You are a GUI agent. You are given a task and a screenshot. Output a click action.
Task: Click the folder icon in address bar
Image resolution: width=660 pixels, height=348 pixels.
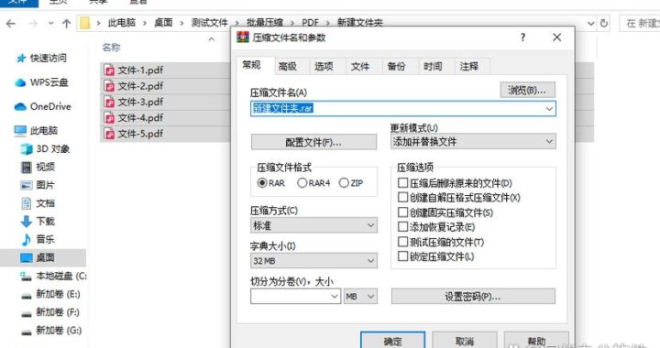[x=85, y=23]
